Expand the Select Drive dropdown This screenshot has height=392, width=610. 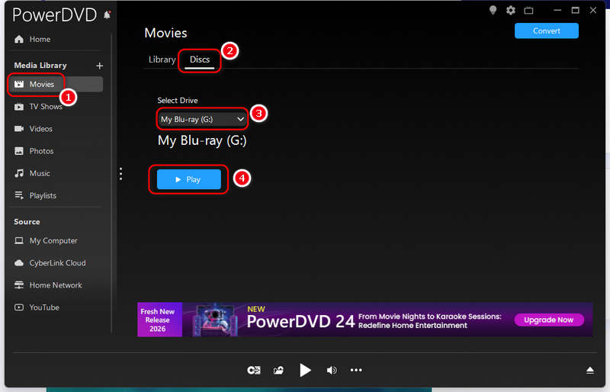202,119
